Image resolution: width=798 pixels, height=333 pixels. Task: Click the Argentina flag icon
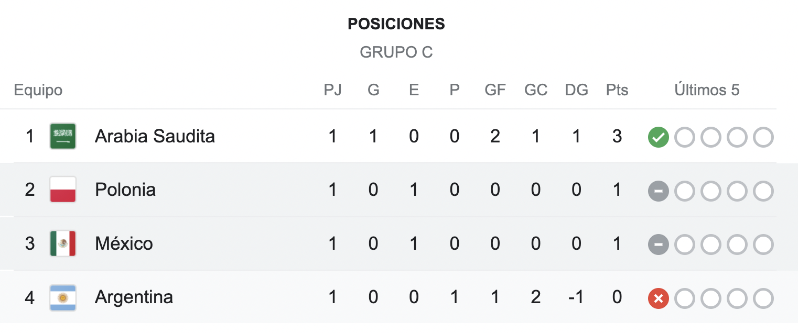click(63, 297)
